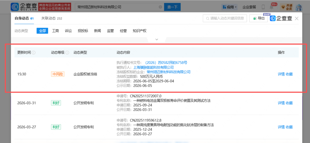310x143 pixels.
Task: Click 收藏 for 2026-03-31 patent row
Action: 289,103
